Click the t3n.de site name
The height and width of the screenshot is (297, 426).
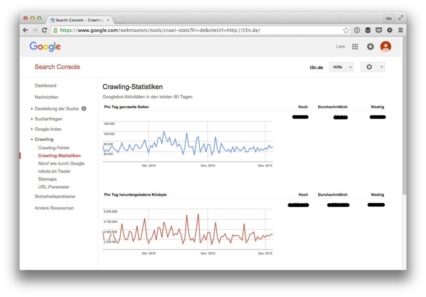pyautogui.click(x=317, y=68)
